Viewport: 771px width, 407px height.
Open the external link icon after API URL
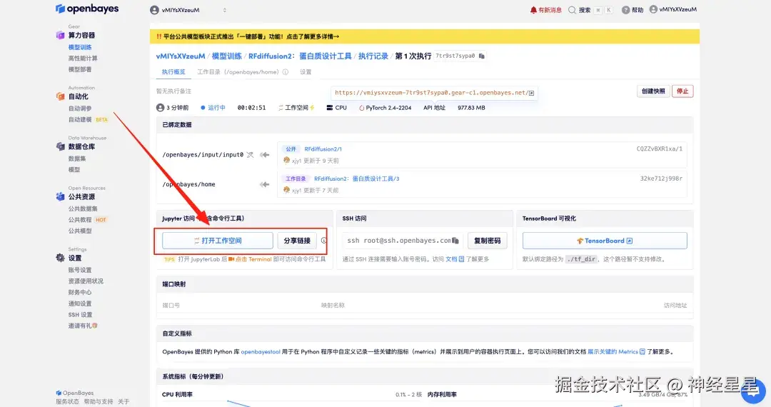pos(532,93)
